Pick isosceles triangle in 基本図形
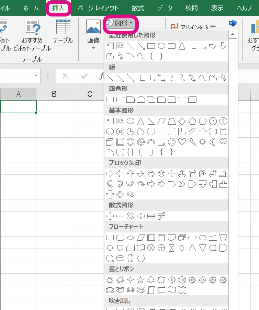Viewport: 259px width, 310px height. pyautogui.click(x=141, y=121)
